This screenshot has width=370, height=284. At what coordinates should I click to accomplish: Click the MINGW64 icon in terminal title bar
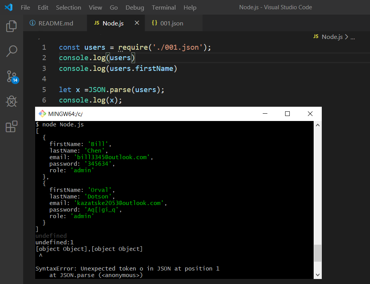[42, 113]
